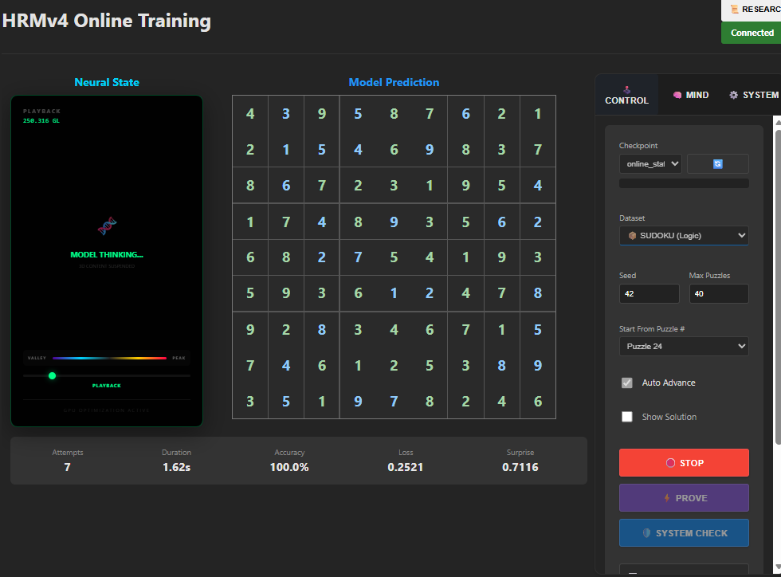Click the Seed input field showing 42
The image size is (781, 577).
tap(649, 293)
